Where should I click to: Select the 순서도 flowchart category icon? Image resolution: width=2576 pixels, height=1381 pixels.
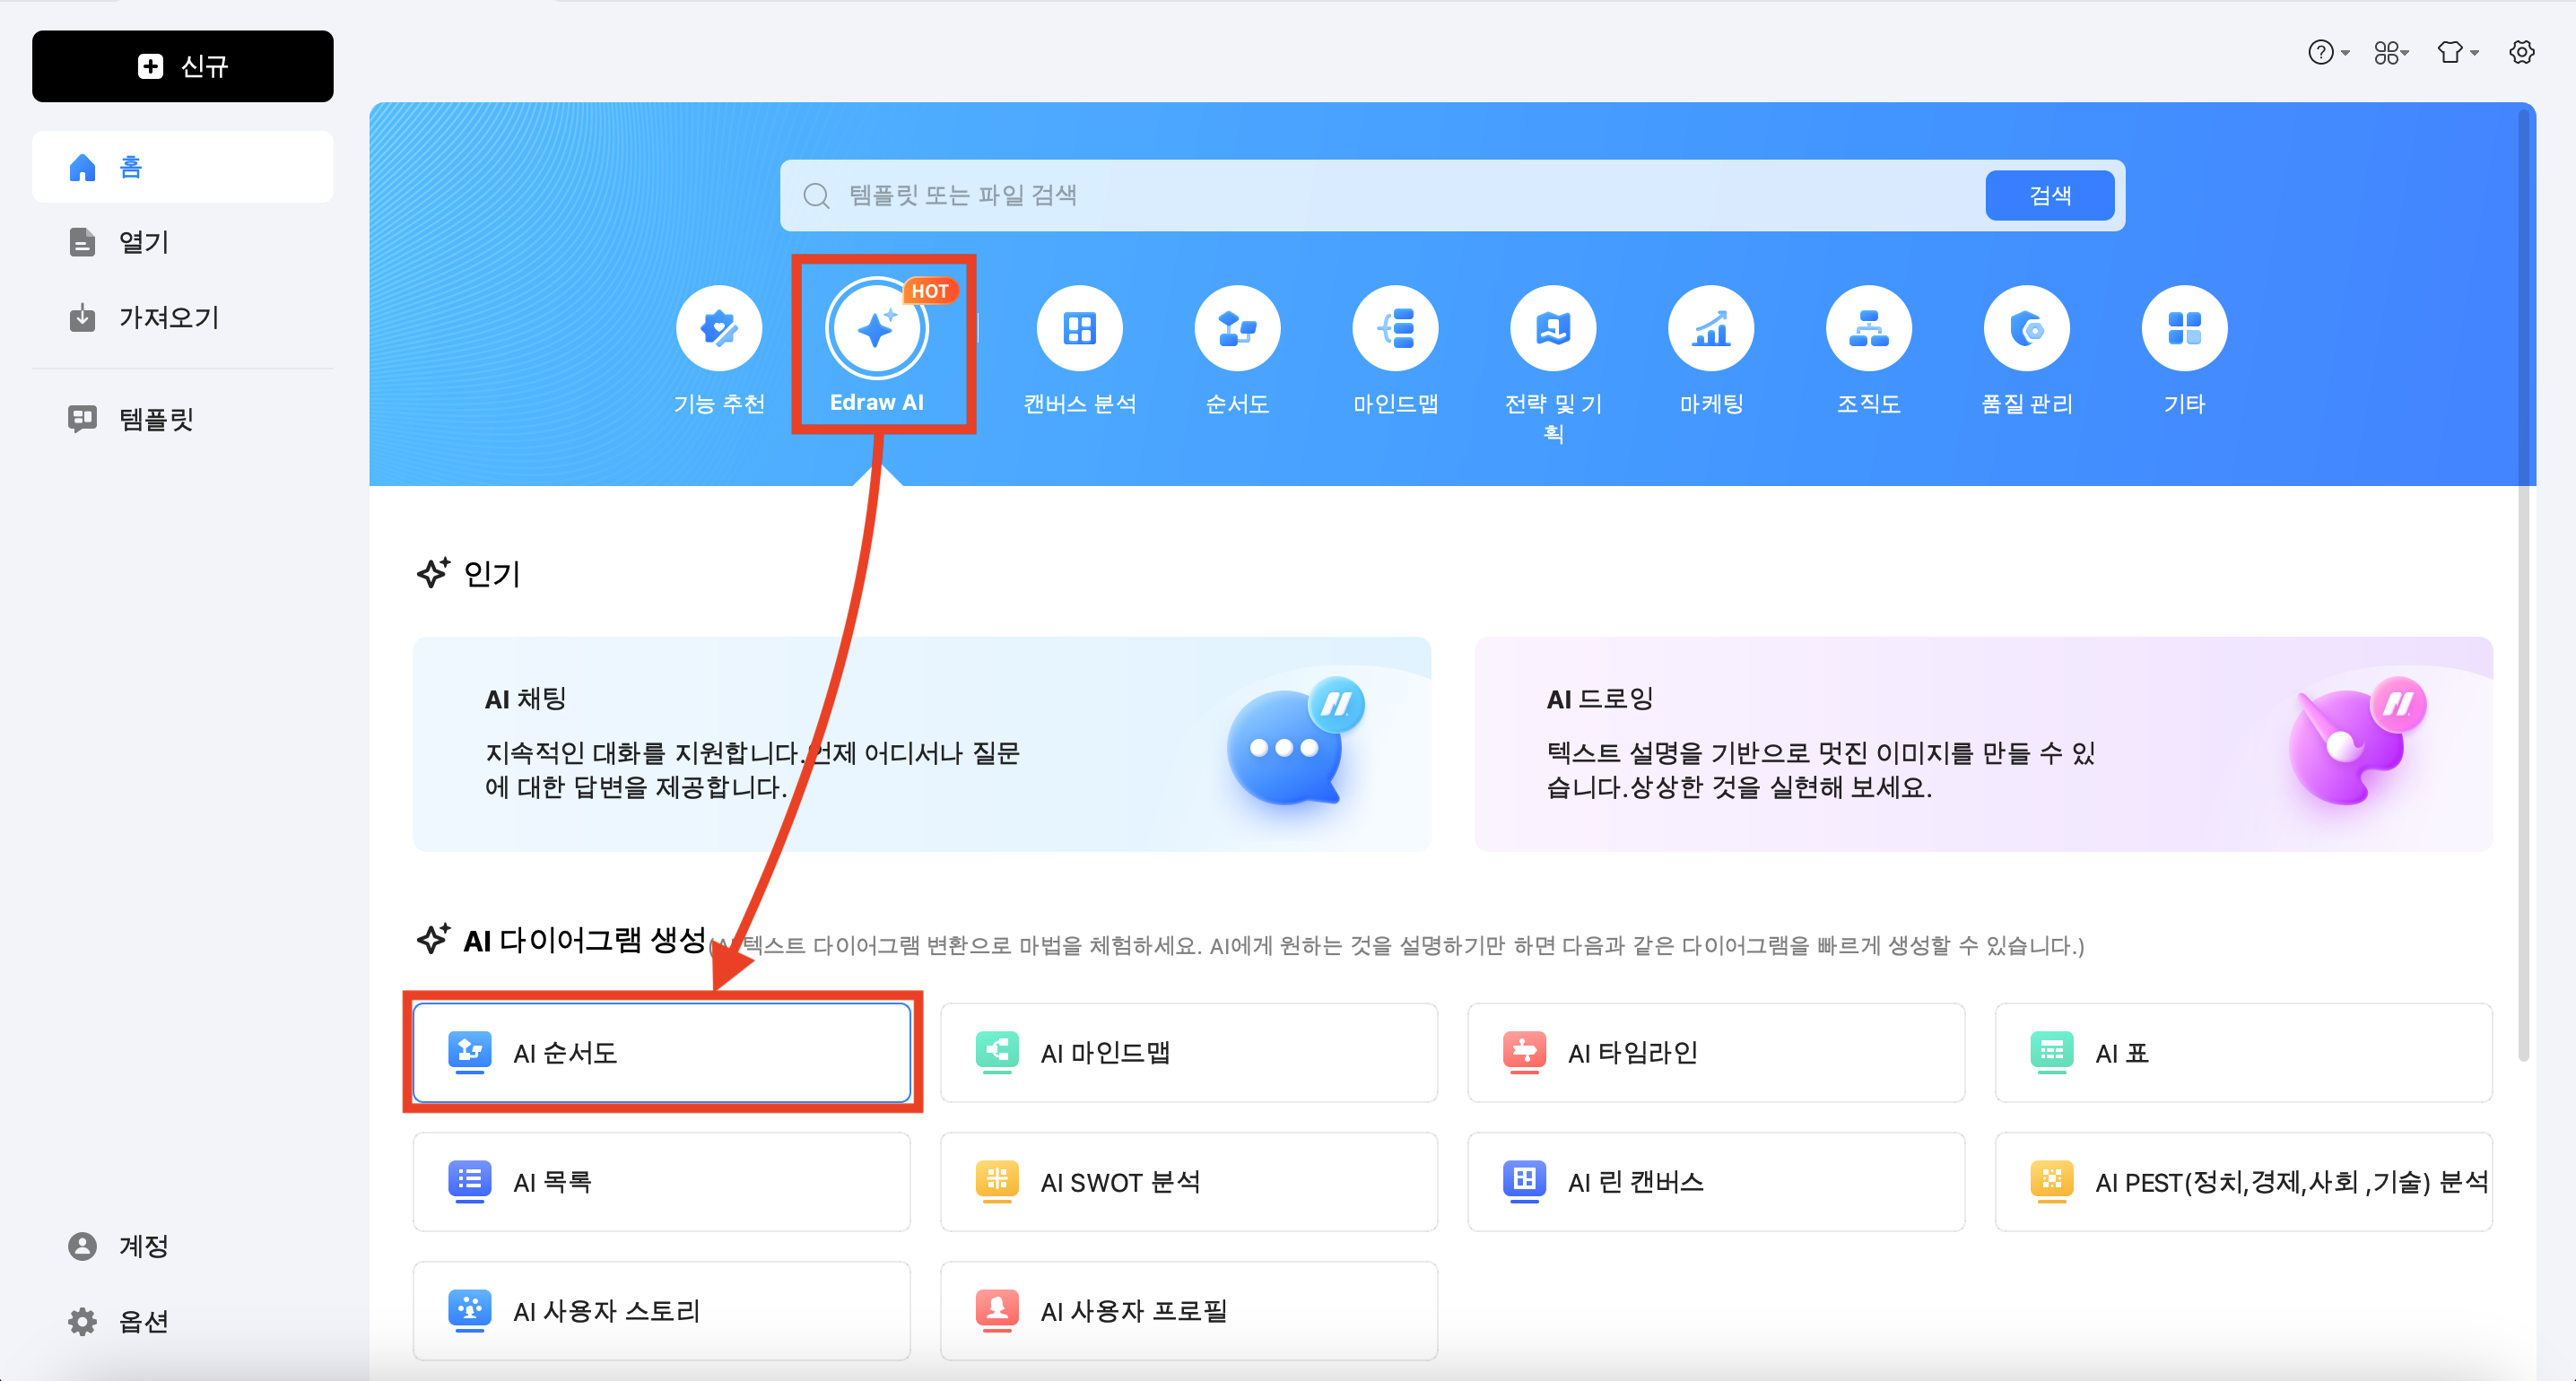[1237, 328]
